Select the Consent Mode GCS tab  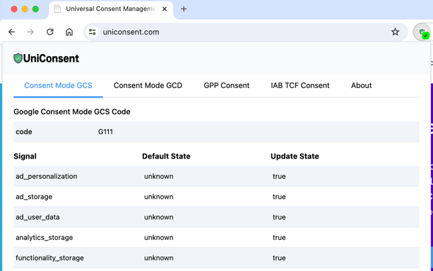58,85
